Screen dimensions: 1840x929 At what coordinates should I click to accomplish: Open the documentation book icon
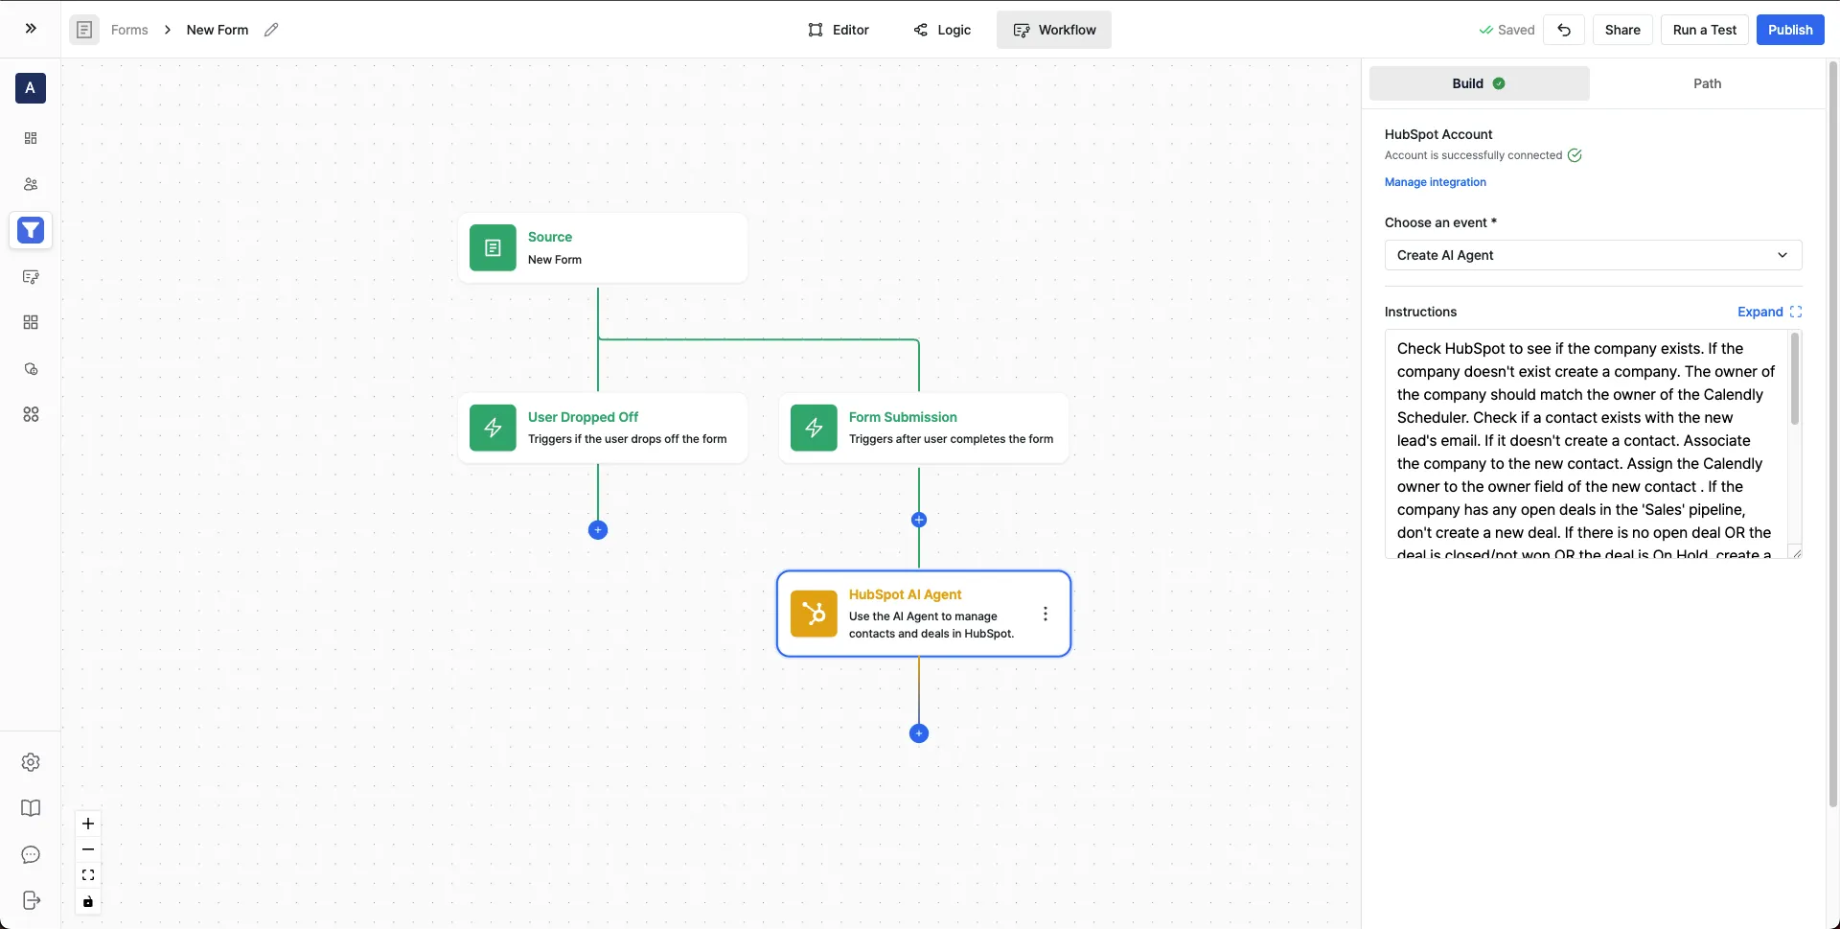point(31,808)
